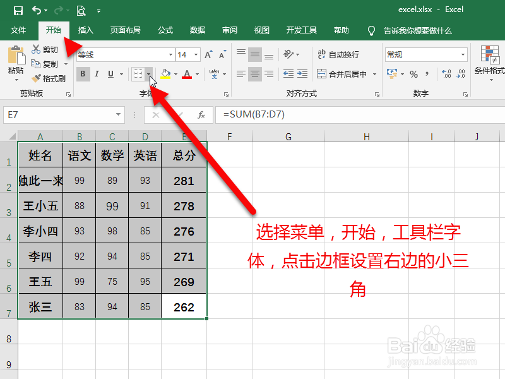
Task: Click the Borders icon button
Action: (x=138, y=74)
